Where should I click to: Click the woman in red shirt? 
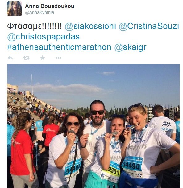pos(23,150)
